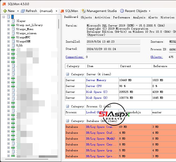Launch Management Studio from toolbar

coord(83,11)
